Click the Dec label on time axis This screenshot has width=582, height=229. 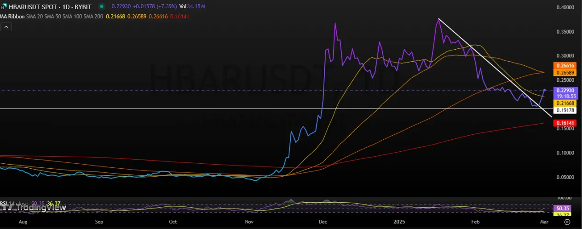click(322, 222)
